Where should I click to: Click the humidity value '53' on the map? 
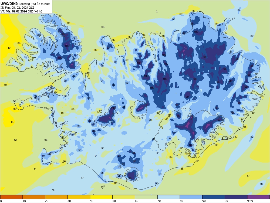point(171,157)
